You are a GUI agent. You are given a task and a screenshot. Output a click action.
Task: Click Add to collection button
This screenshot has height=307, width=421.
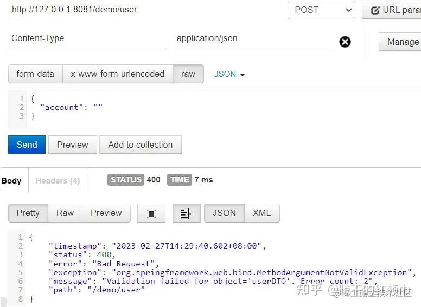(x=140, y=145)
